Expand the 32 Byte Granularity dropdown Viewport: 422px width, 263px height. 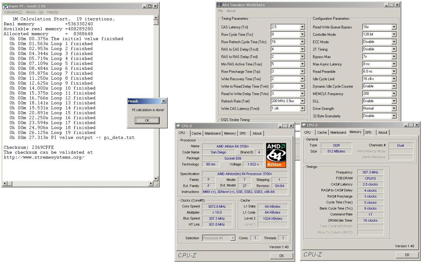(394, 116)
